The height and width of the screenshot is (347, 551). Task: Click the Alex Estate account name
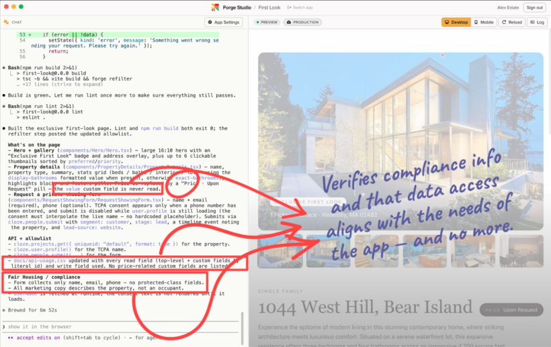[508, 7]
